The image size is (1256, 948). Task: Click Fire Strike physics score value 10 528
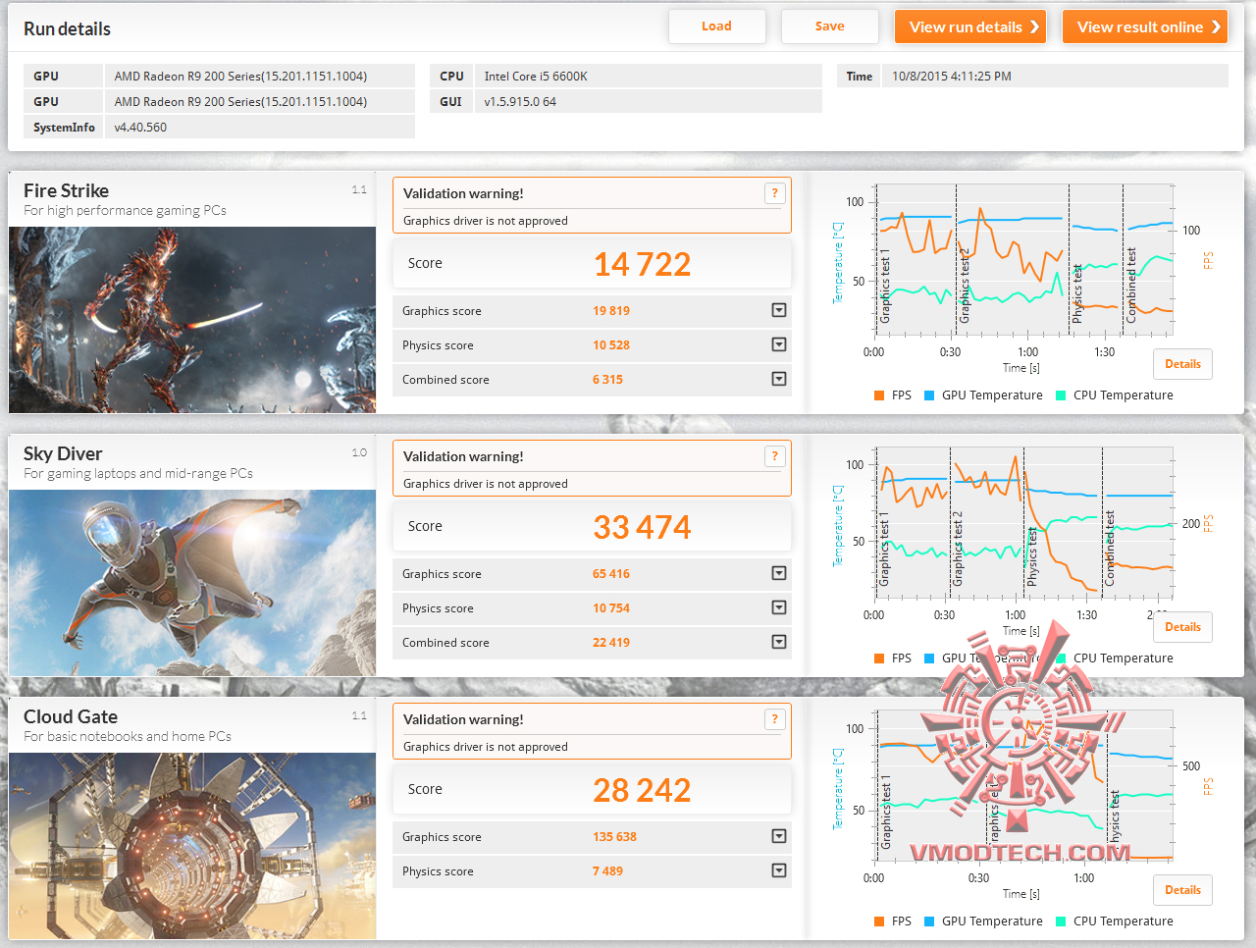[611, 344]
